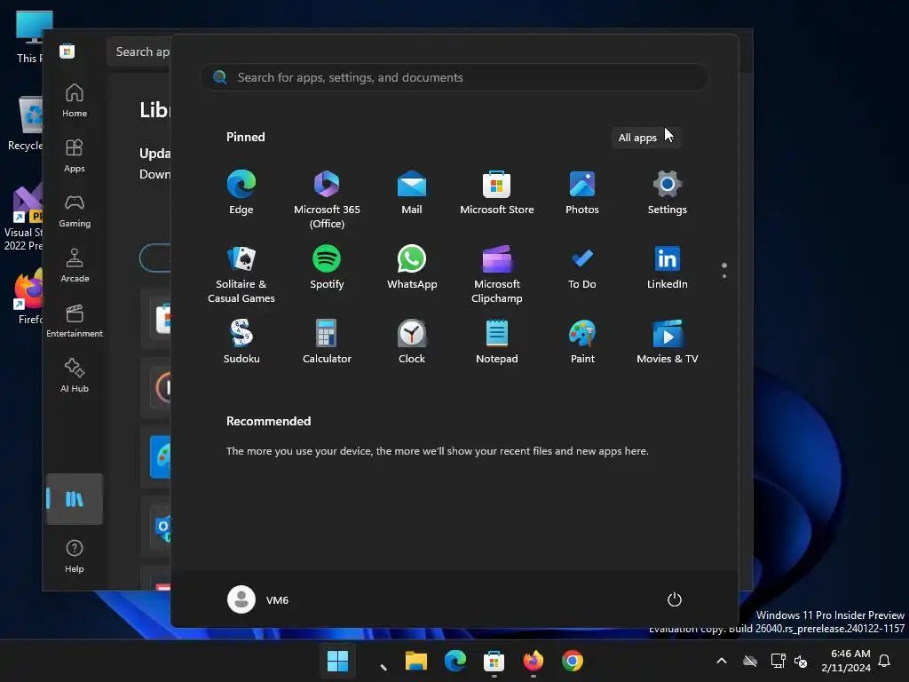
Task: Click the Microsoft Store search box
Action: pyautogui.click(x=139, y=52)
